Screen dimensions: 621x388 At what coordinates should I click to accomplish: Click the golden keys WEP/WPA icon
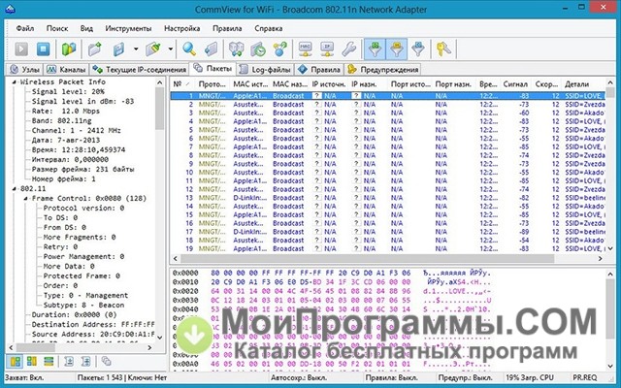pyautogui.click(x=443, y=49)
